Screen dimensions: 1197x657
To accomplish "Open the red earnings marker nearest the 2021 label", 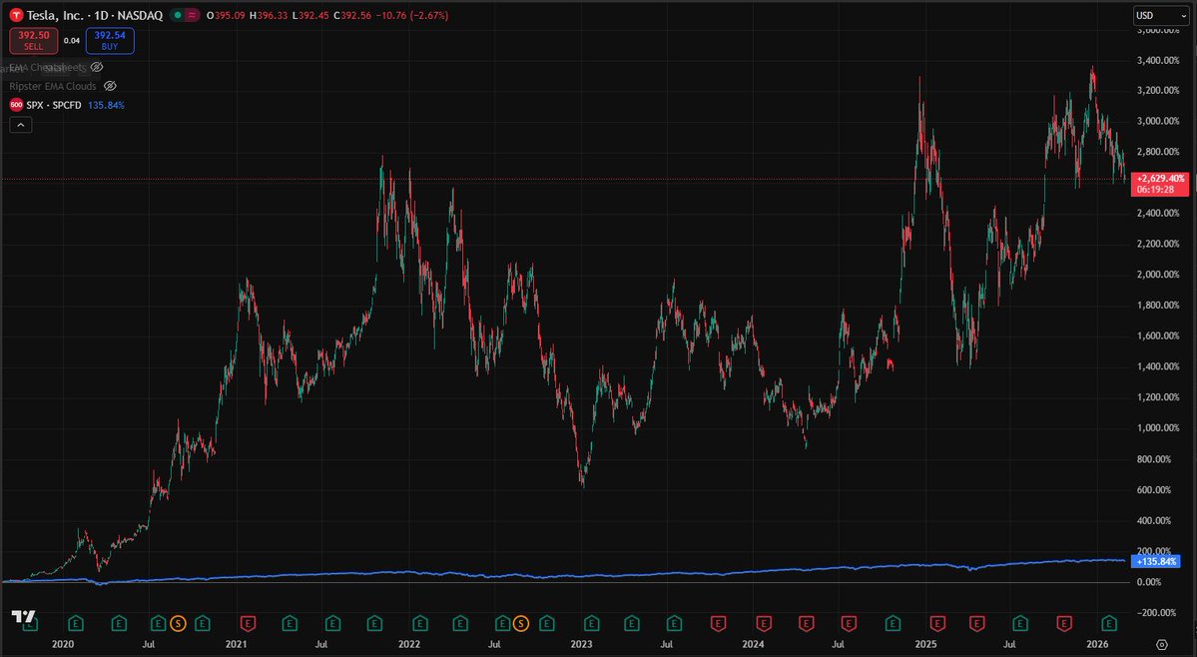I will pyautogui.click(x=248, y=624).
